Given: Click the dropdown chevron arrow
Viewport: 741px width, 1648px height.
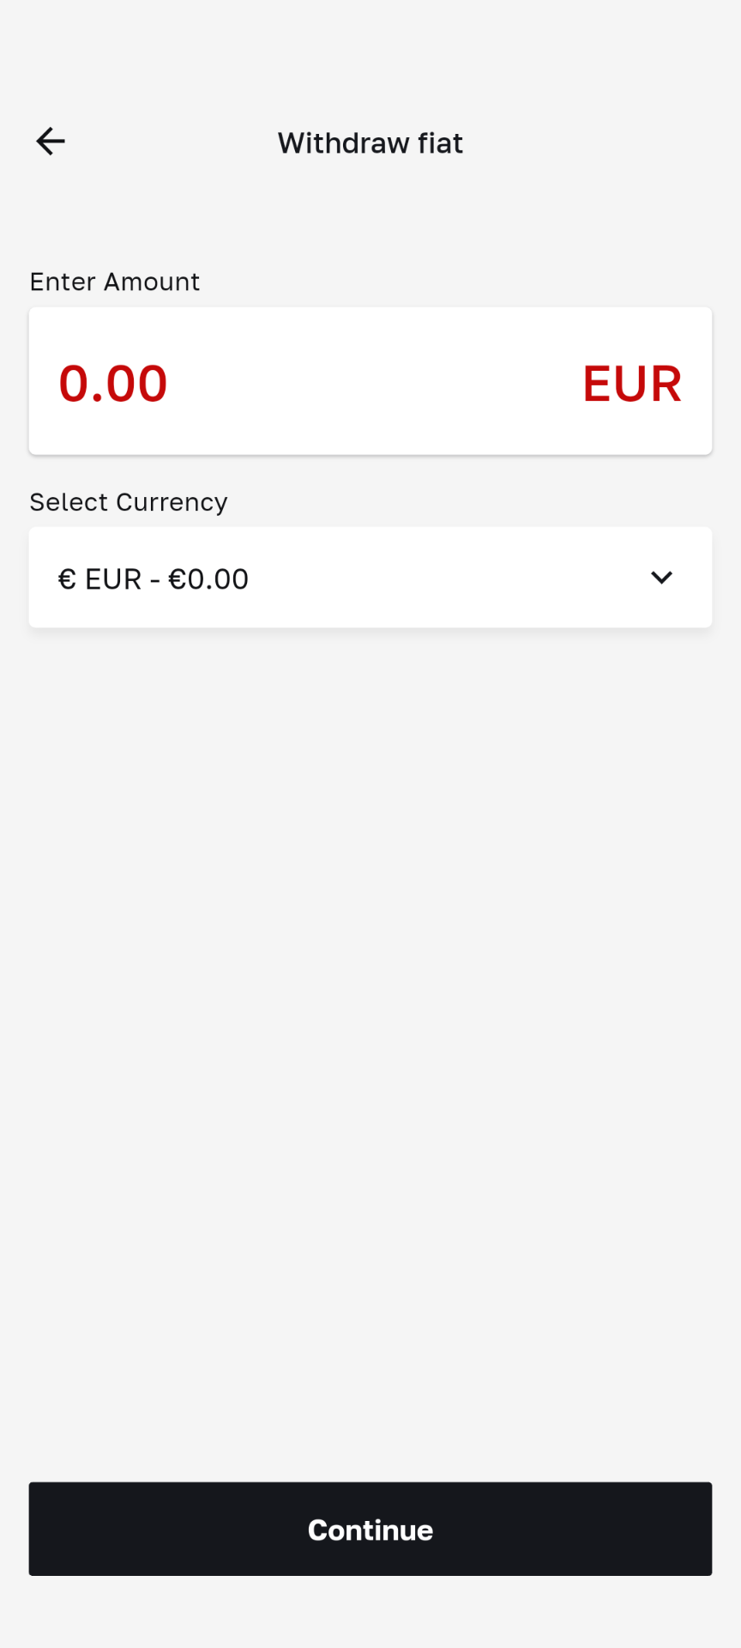Looking at the screenshot, I should pyautogui.click(x=661, y=578).
